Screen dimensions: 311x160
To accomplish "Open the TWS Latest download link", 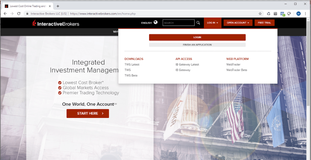I will [132, 65].
